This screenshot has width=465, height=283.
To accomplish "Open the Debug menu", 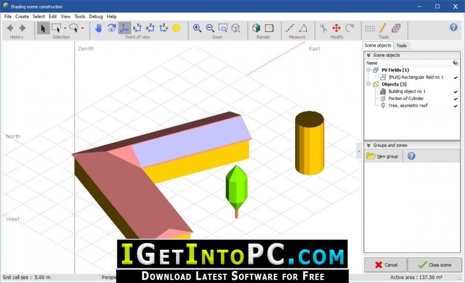I will [x=96, y=17].
